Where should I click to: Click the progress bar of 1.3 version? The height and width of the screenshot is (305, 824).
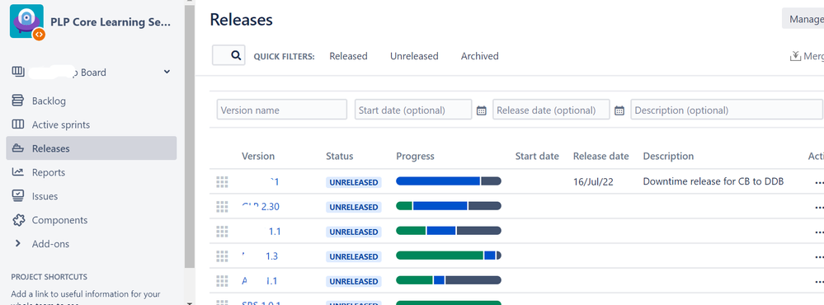[x=449, y=256]
